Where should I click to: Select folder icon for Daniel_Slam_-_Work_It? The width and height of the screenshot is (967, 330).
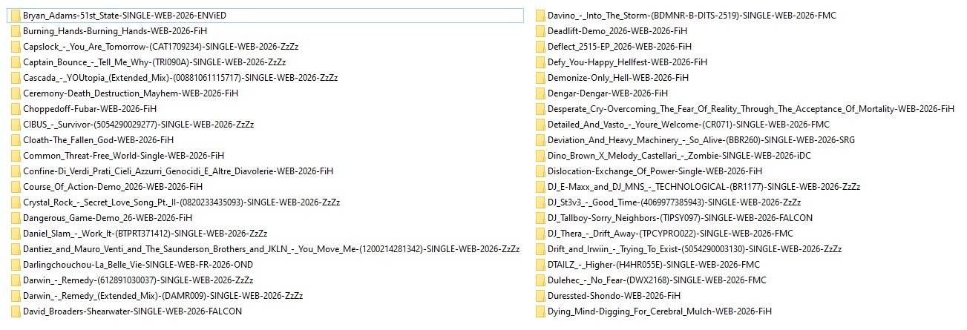point(16,233)
